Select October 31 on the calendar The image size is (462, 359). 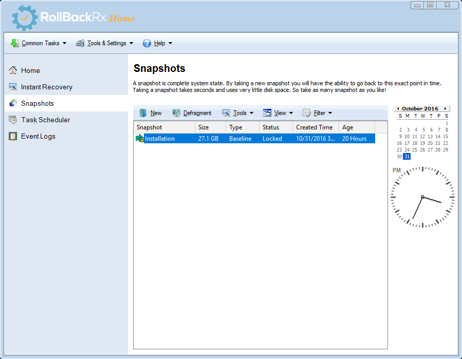[x=406, y=156]
